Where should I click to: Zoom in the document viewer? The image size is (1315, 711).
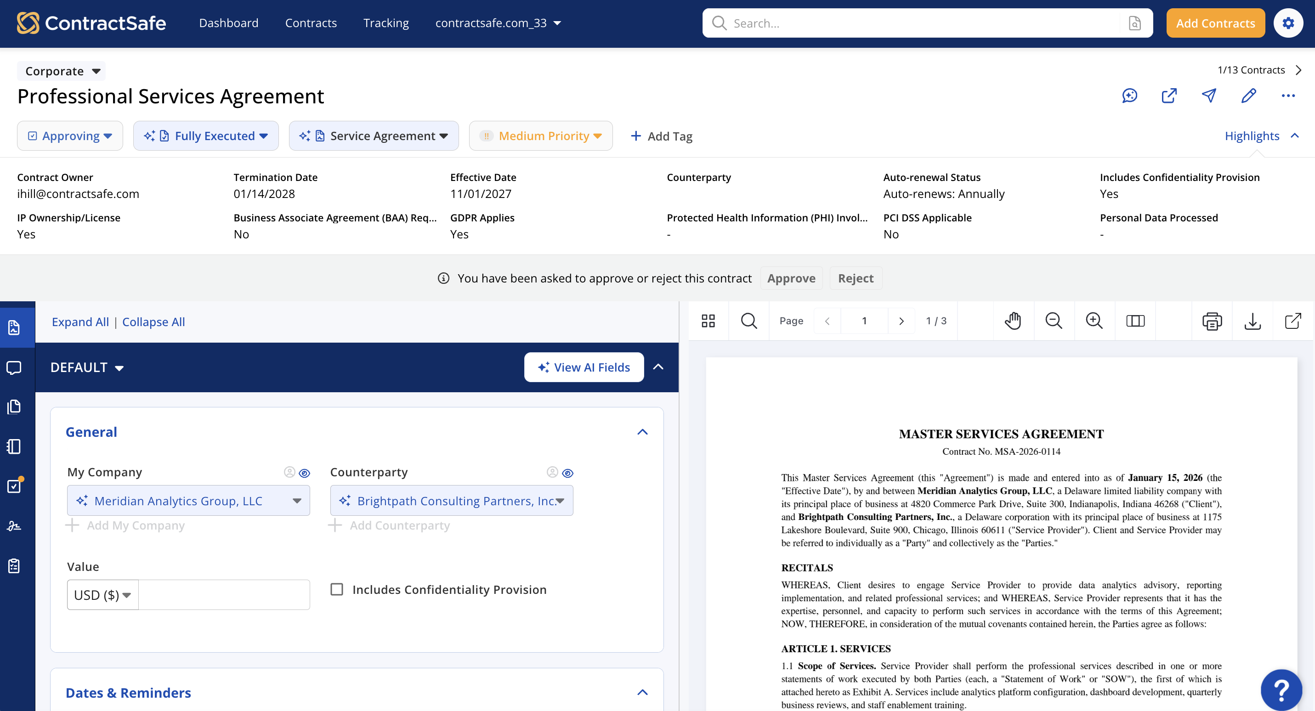pyautogui.click(x=1094, y=321)
